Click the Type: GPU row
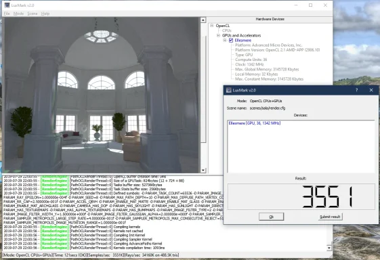This screenshot has width=380, height=260. (x=244, y=55)
